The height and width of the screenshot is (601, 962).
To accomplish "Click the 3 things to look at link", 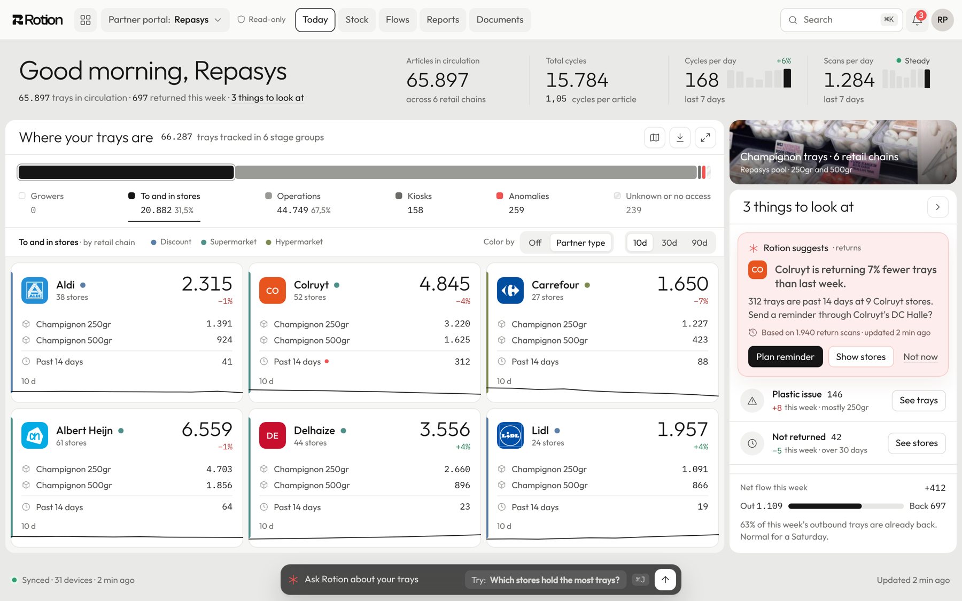I will pos(267,98).
